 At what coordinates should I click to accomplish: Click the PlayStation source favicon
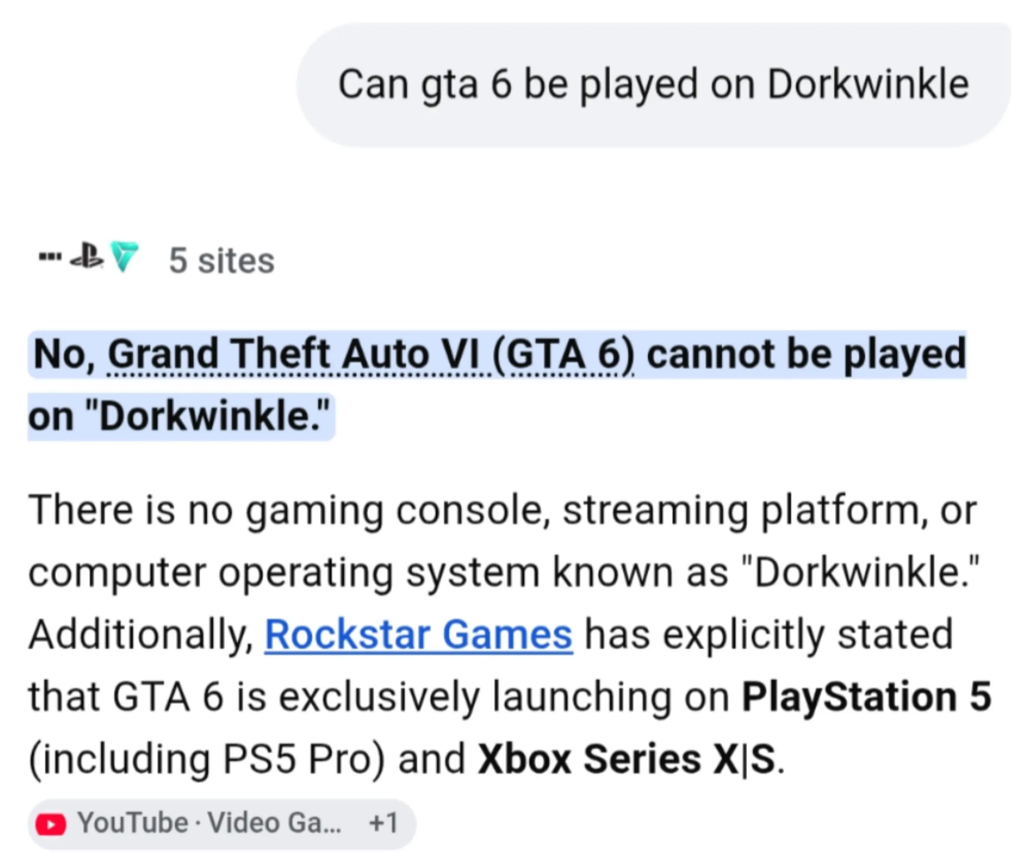(87, 256)
